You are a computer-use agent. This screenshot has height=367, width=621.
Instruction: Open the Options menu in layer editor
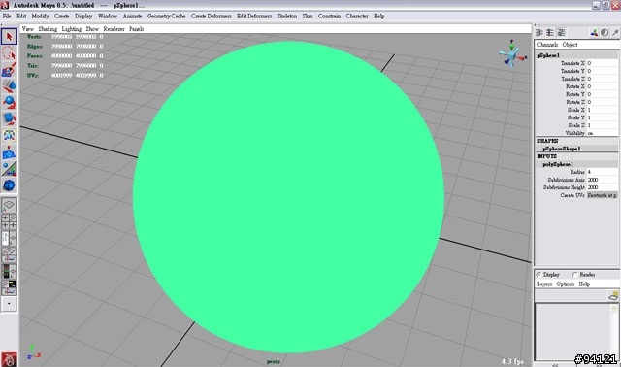pos(565,284)
